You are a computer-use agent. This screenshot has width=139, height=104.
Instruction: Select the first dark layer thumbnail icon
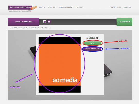(x=45, y=22)
